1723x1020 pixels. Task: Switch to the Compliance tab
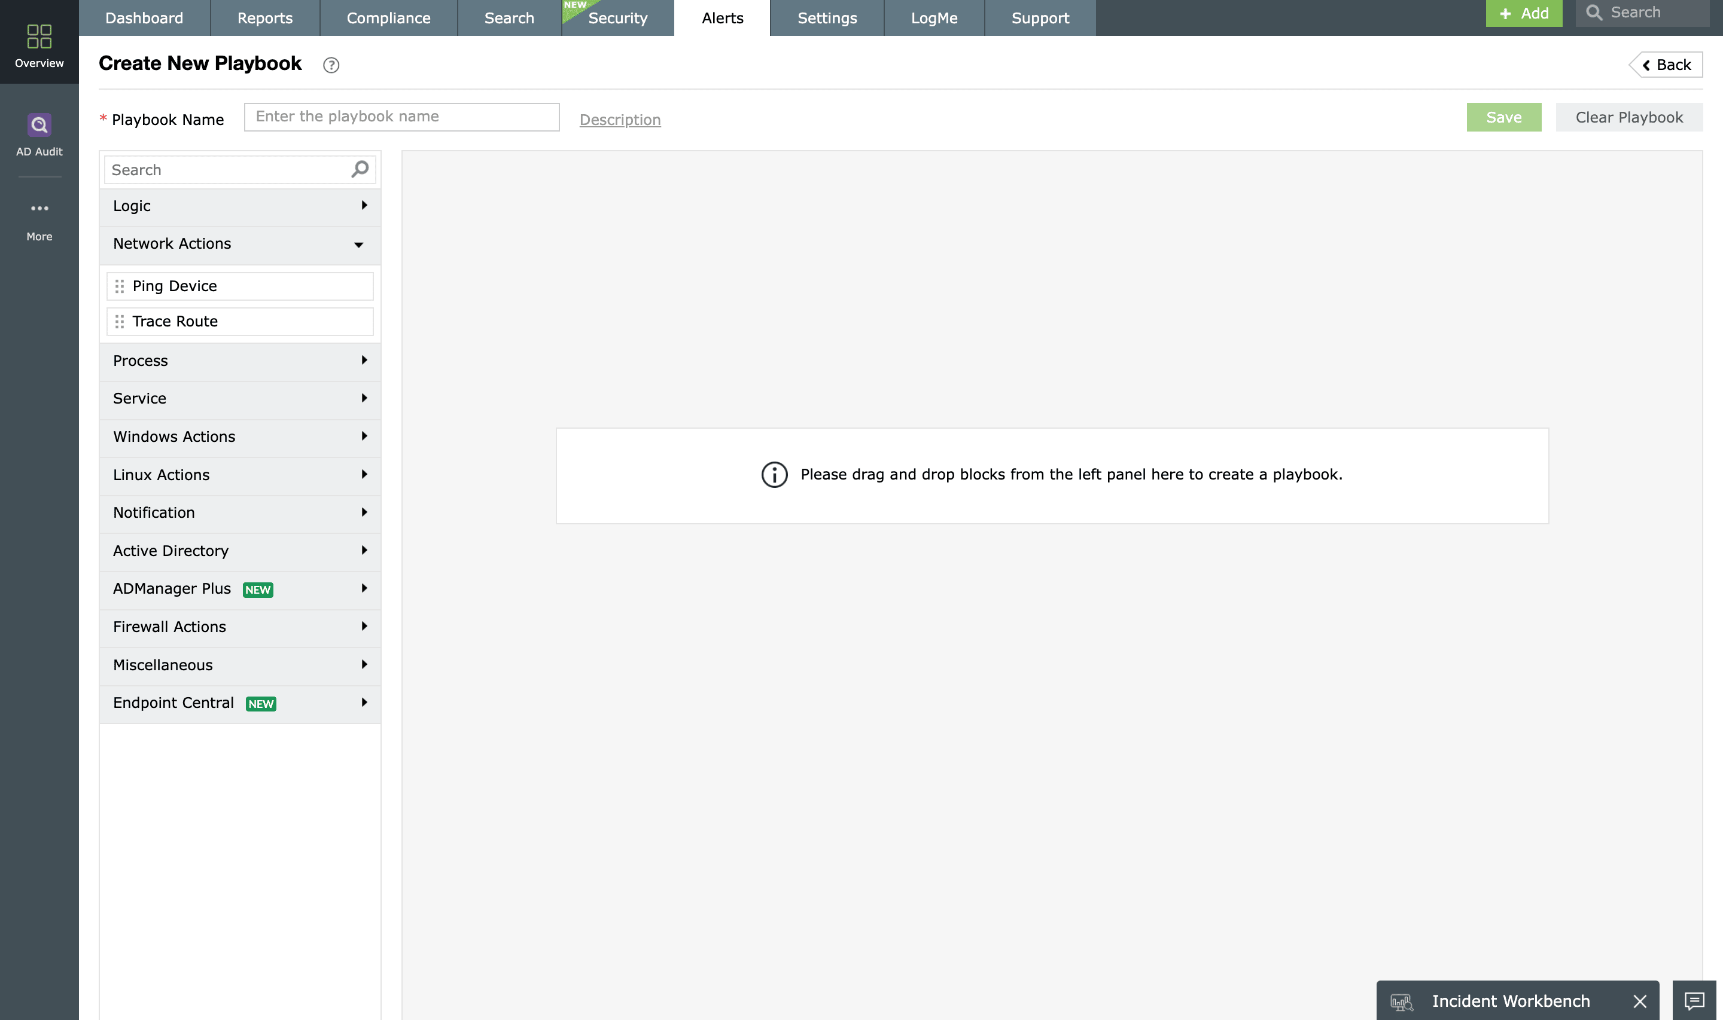(x=388, y=18)
